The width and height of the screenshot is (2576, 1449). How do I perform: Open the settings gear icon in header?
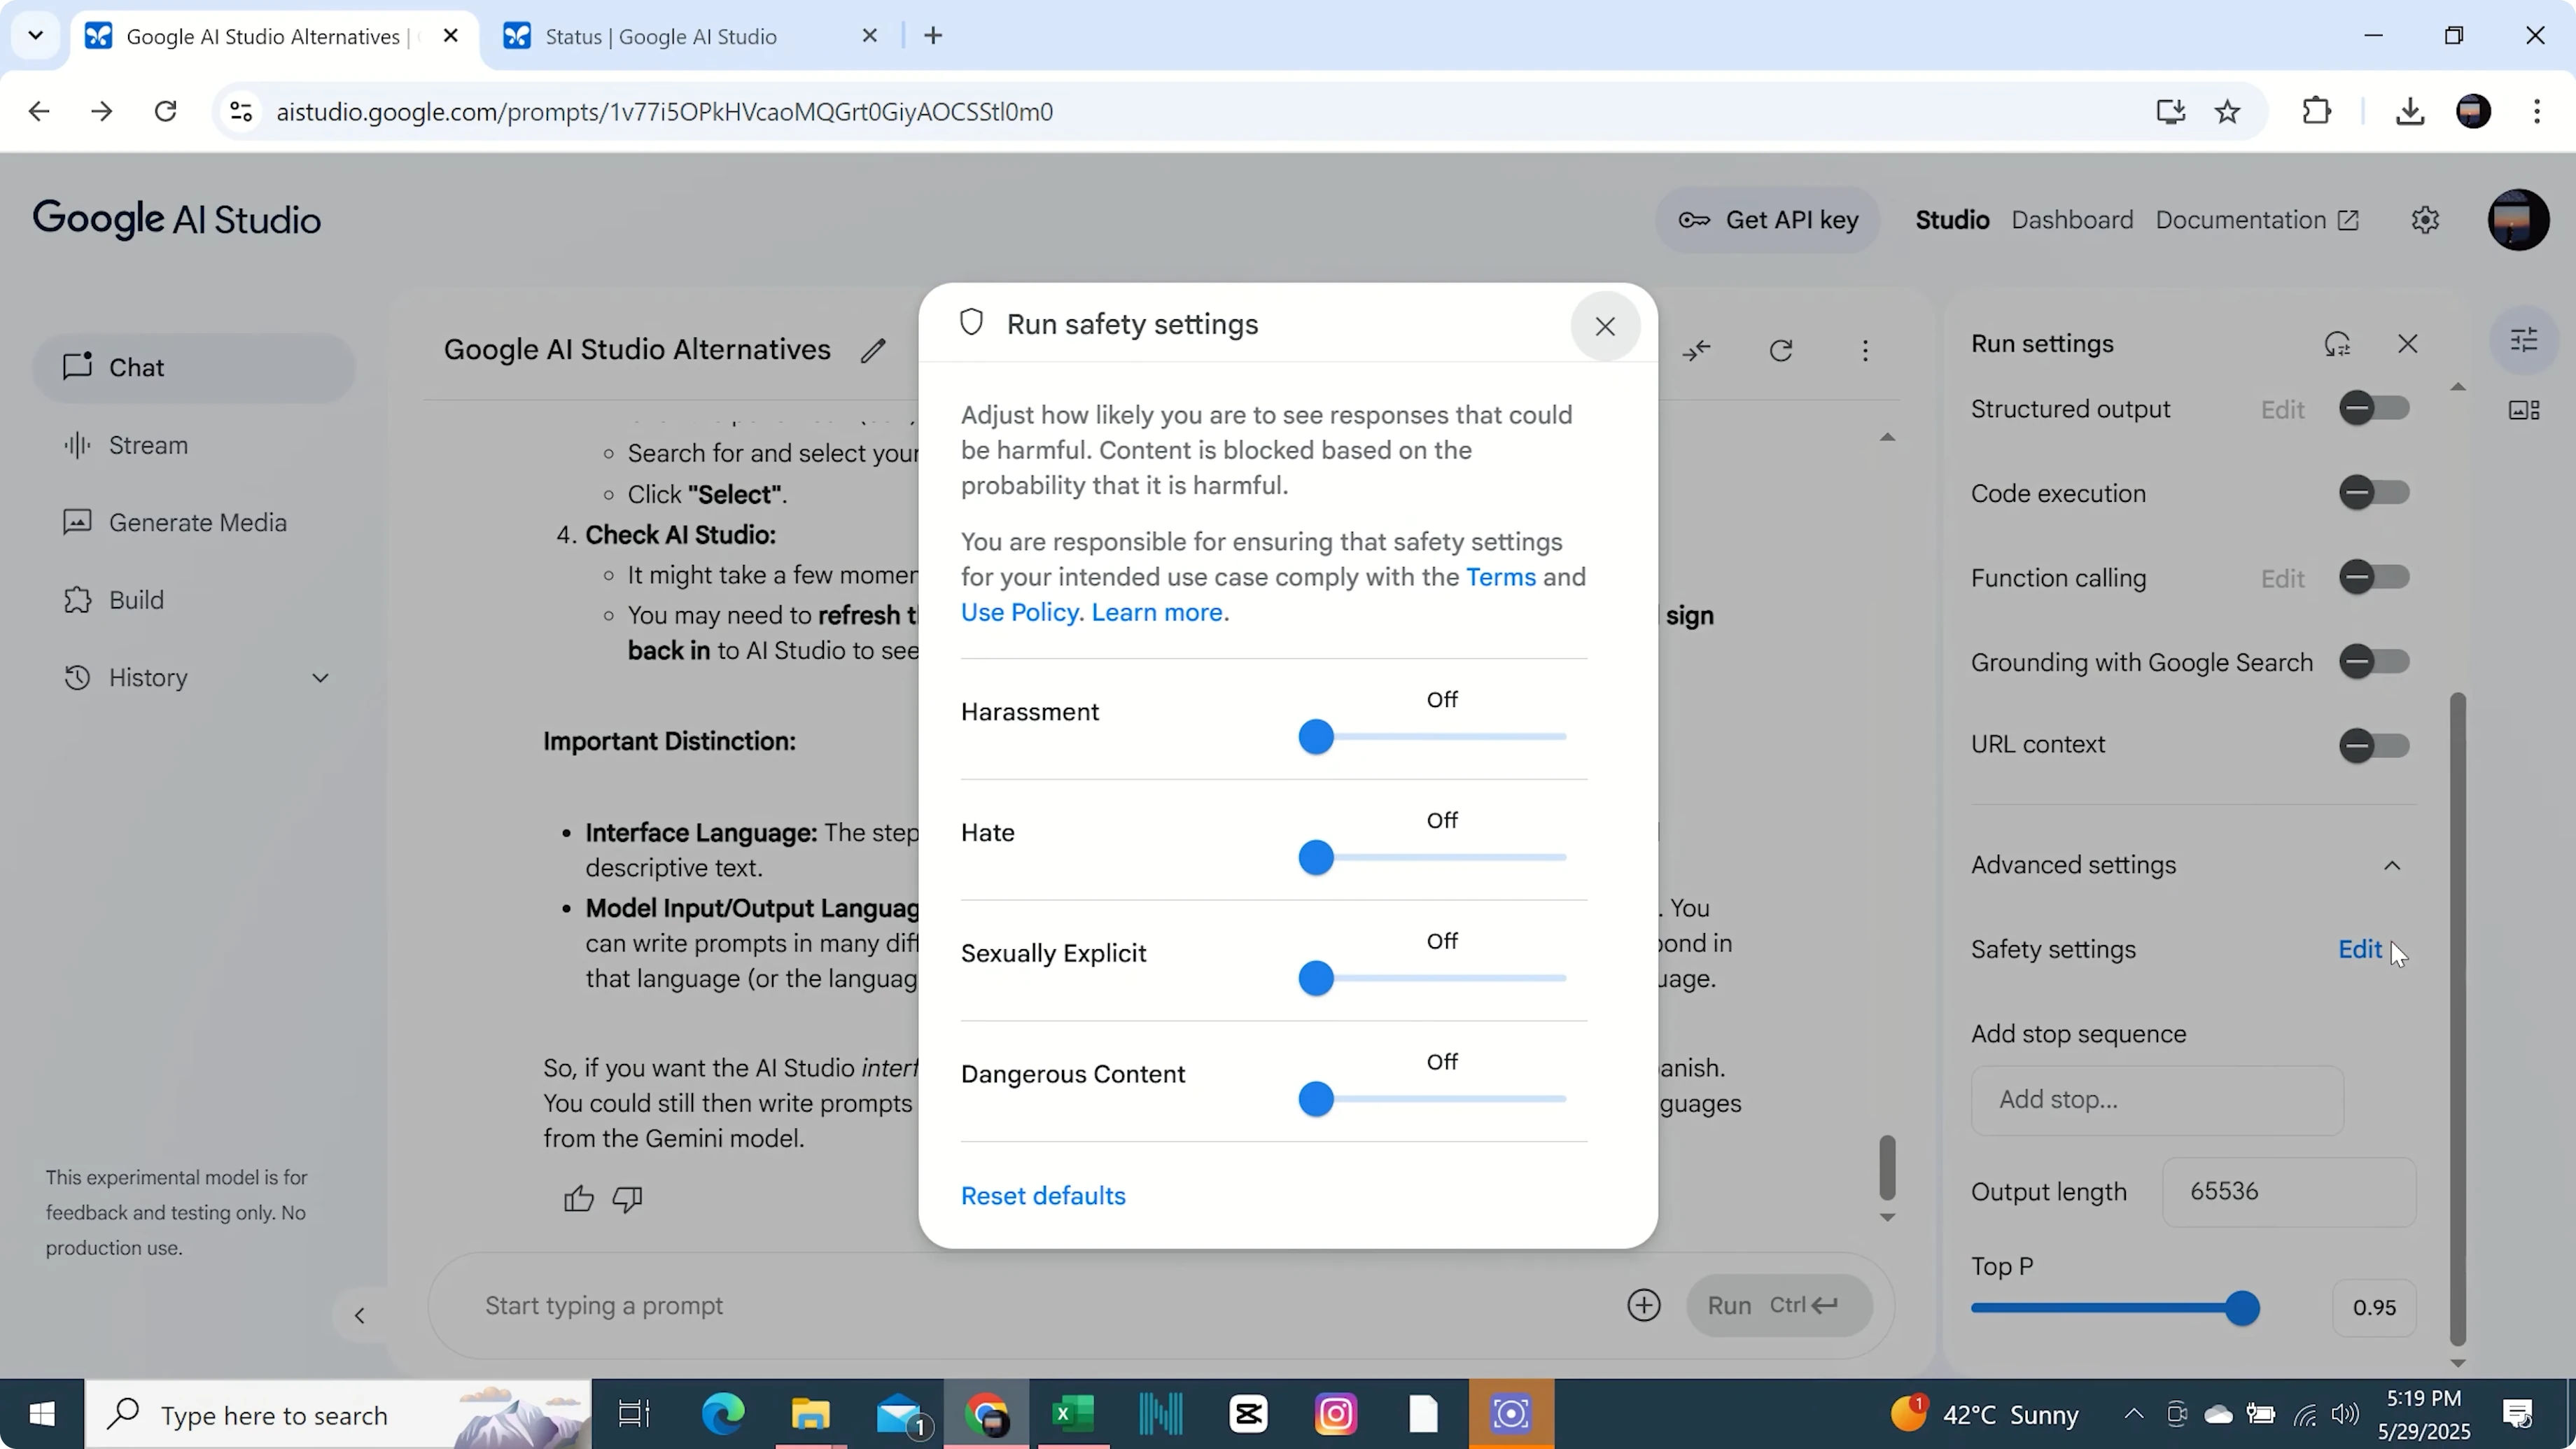tap(2424, 220)
